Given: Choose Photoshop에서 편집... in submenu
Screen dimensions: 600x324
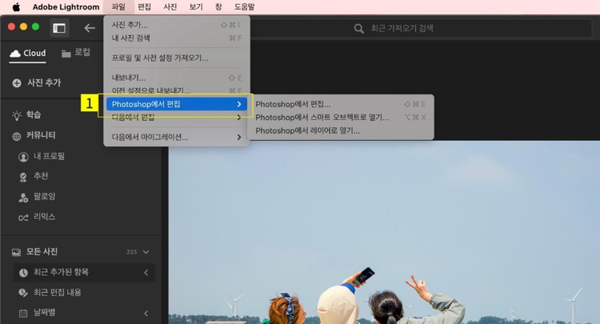Looking at the screenshot, I should pyautogui.click(x=341, y=104).
